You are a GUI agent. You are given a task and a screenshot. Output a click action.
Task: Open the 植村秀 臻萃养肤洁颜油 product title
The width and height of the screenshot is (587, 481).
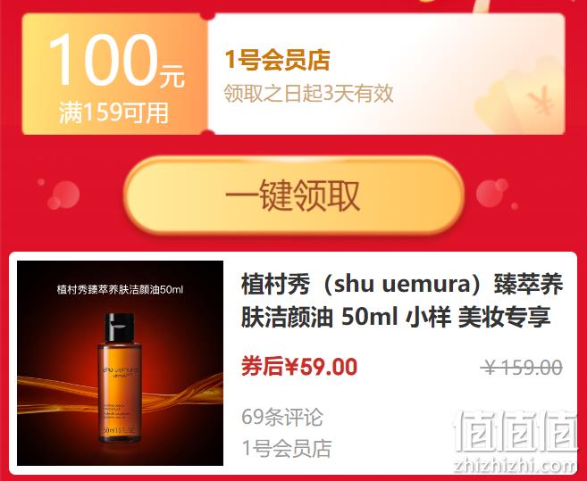pos(402,300)
